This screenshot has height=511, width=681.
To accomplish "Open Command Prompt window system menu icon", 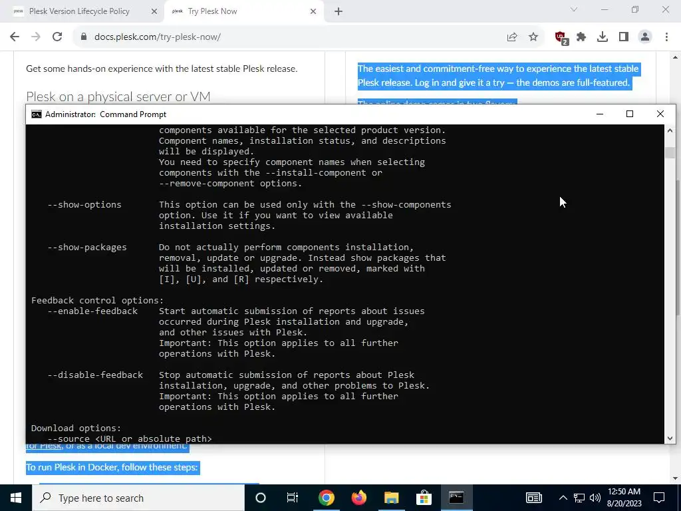I will click(37, 114).
